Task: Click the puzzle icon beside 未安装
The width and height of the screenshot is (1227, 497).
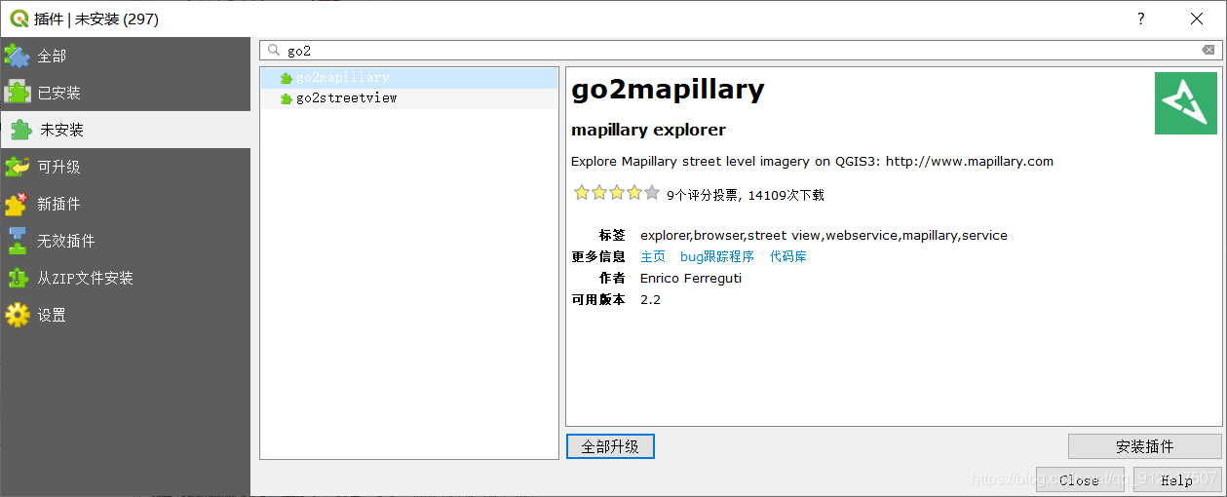Action: tap(19, 130)
